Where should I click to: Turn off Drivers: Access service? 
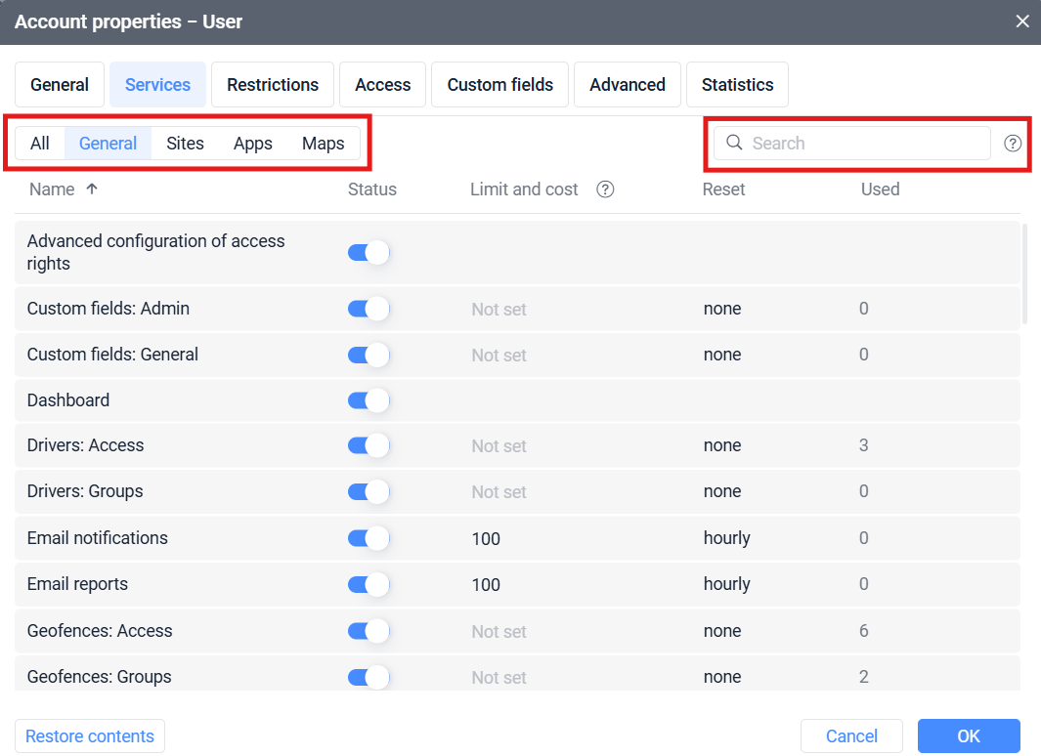369,445
